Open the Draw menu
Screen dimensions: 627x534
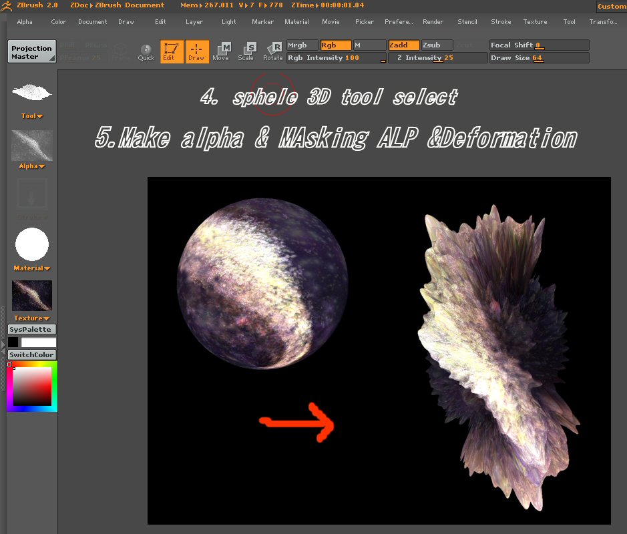point(126,22)
